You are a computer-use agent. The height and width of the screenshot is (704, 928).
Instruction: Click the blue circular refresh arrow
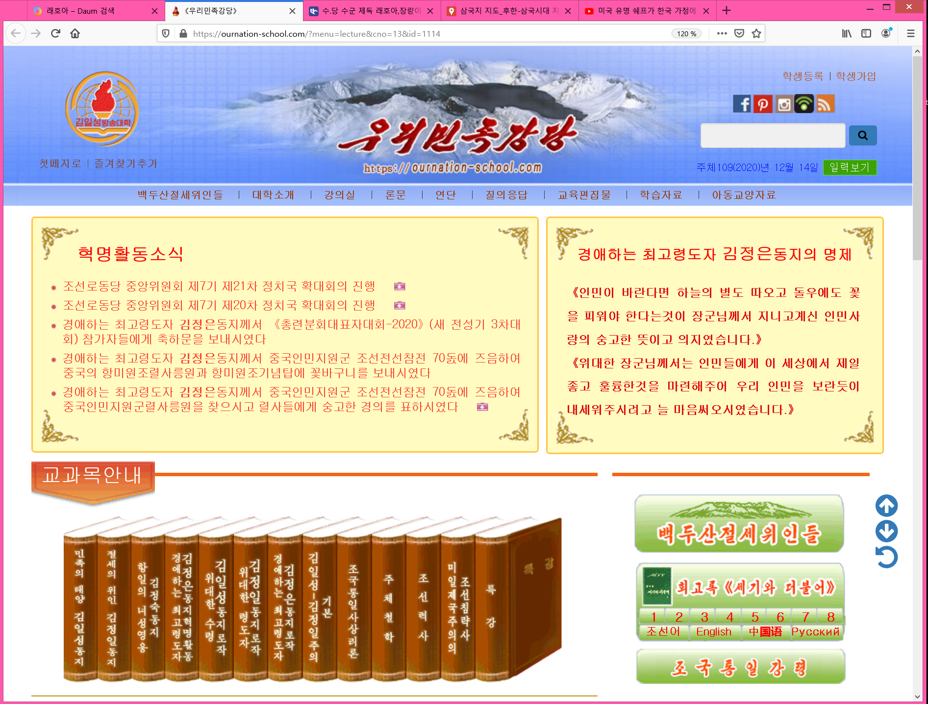click(x=886, y=557)
